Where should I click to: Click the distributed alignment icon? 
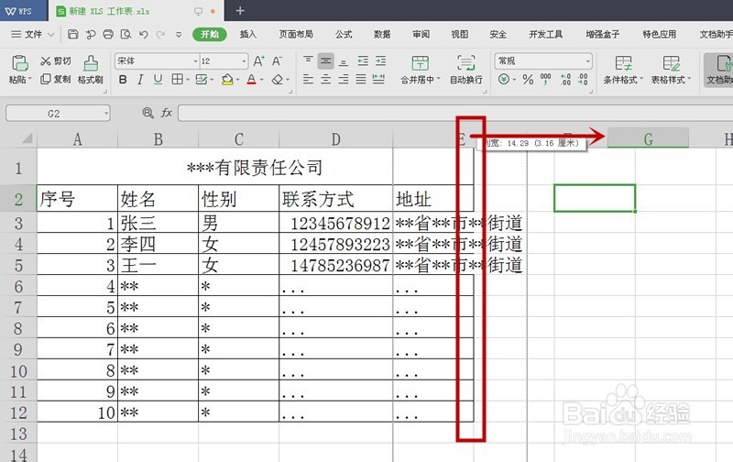(x=378, y=80)
